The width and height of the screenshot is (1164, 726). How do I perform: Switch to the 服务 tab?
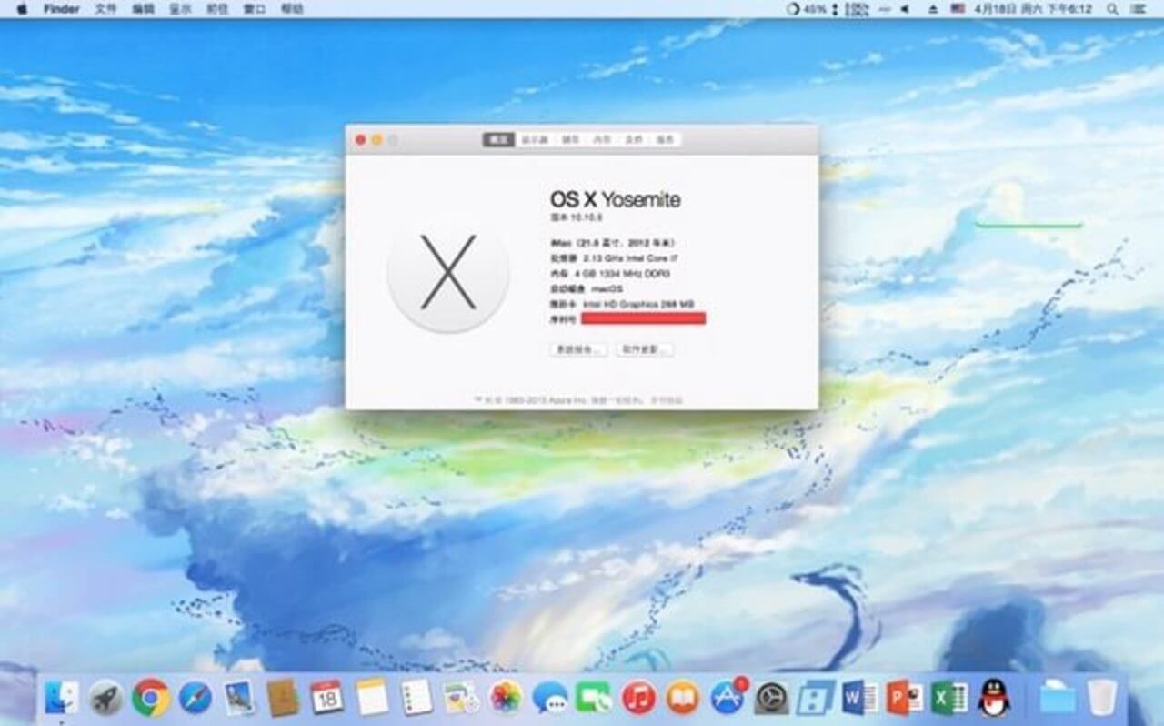click(x=666, y=139)
